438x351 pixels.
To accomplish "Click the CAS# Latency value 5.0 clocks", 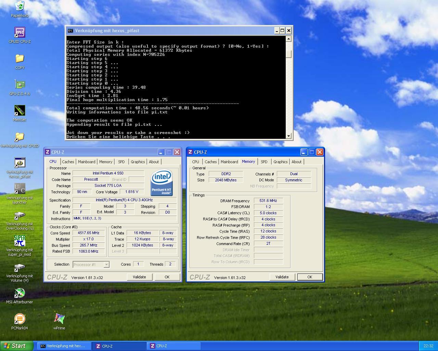I will click(268, 213).
